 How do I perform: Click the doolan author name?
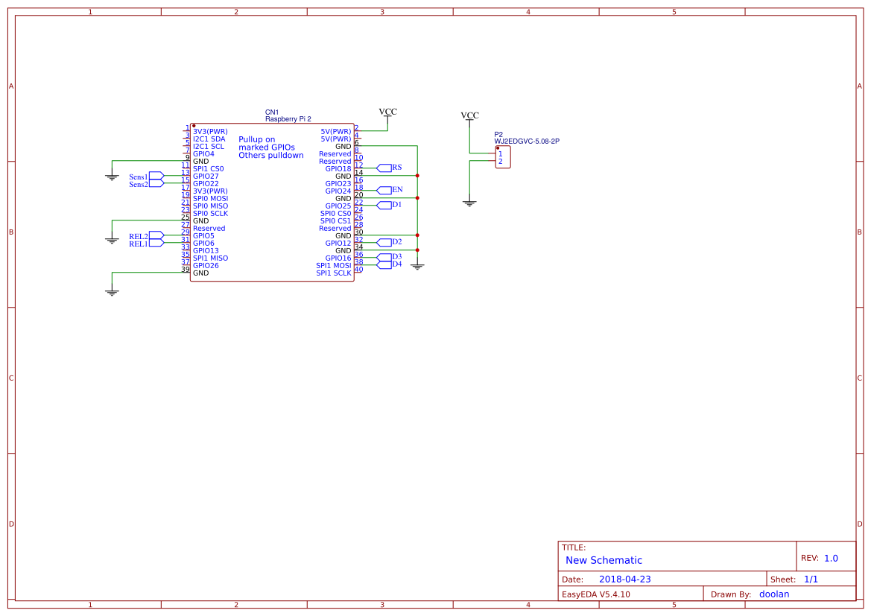click(x=773, y=594)
